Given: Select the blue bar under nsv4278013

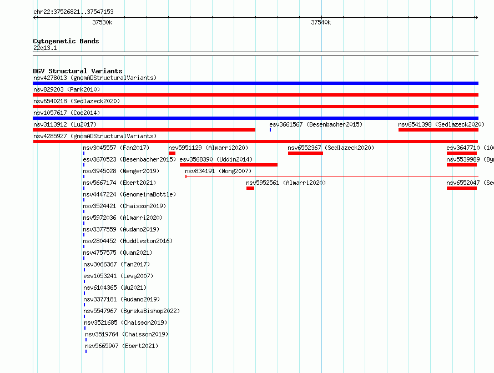Looking at the screenshot, I should pos(255,83).
